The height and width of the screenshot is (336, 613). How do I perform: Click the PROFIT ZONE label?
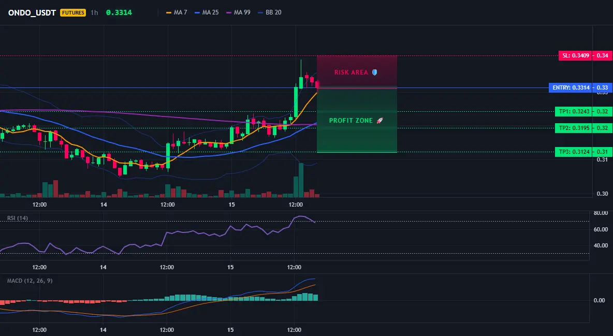coord(351,121)
